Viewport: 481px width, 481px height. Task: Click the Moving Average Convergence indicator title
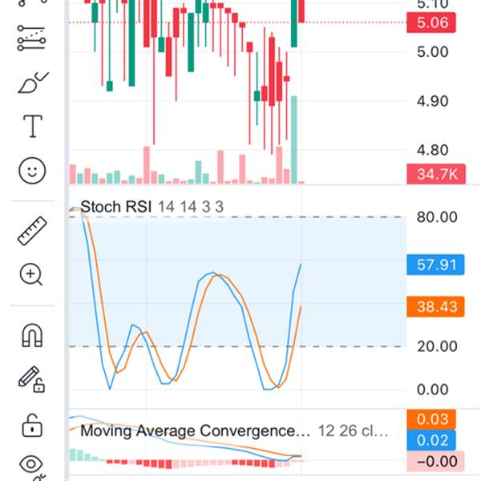click(x=195, y=430)
